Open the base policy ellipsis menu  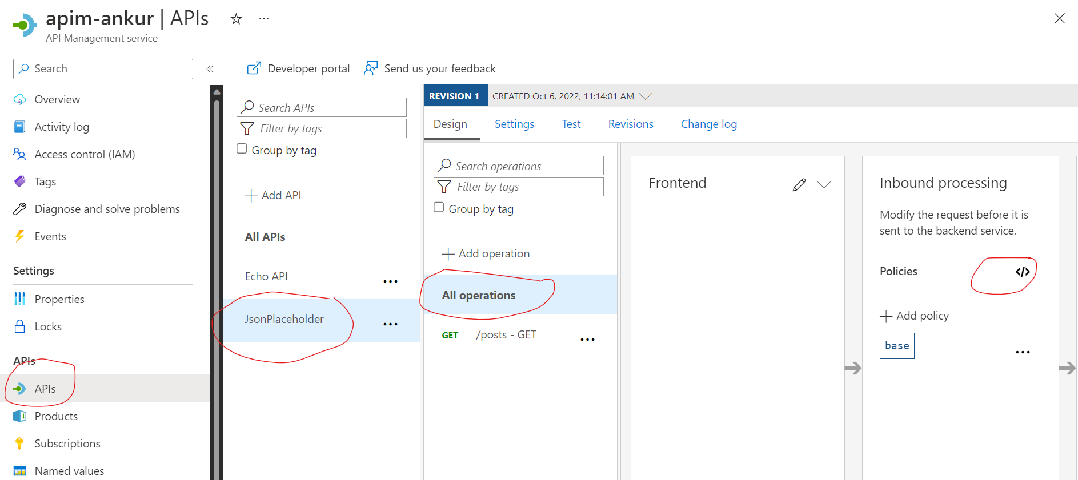[1023, 352]
